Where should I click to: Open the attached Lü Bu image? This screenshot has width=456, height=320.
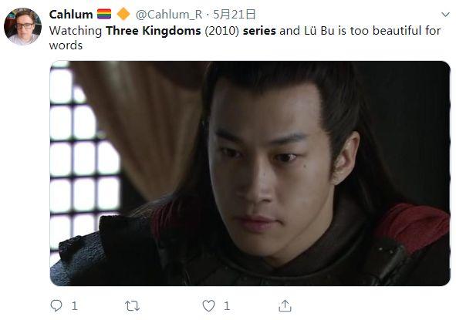(250, 173)
